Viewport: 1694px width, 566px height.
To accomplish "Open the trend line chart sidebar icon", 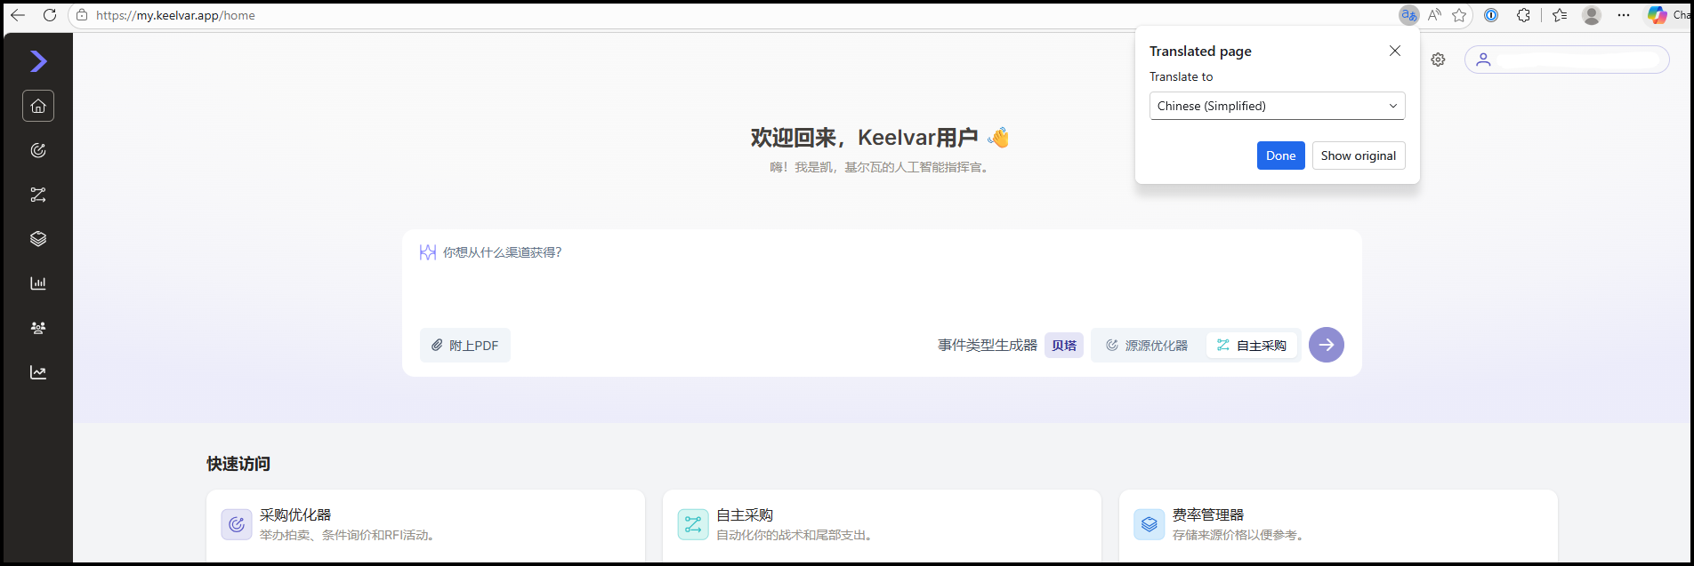I will 38,372.
